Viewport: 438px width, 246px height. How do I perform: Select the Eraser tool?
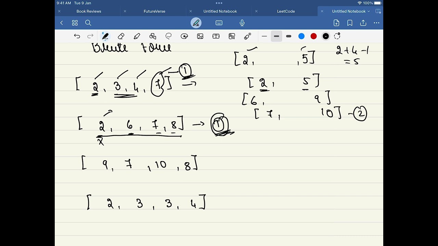(x=121, y=36)
